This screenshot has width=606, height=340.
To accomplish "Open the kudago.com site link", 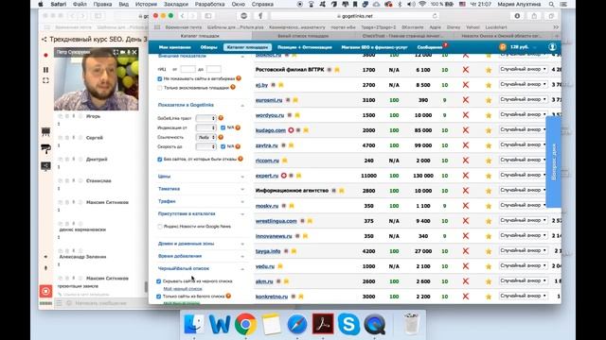I will [x=271, y=130].
